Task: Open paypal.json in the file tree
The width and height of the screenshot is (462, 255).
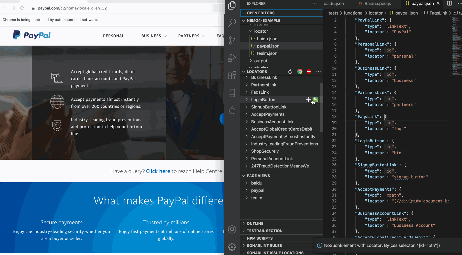Action: pyautogui.click(x=268, y=46)
